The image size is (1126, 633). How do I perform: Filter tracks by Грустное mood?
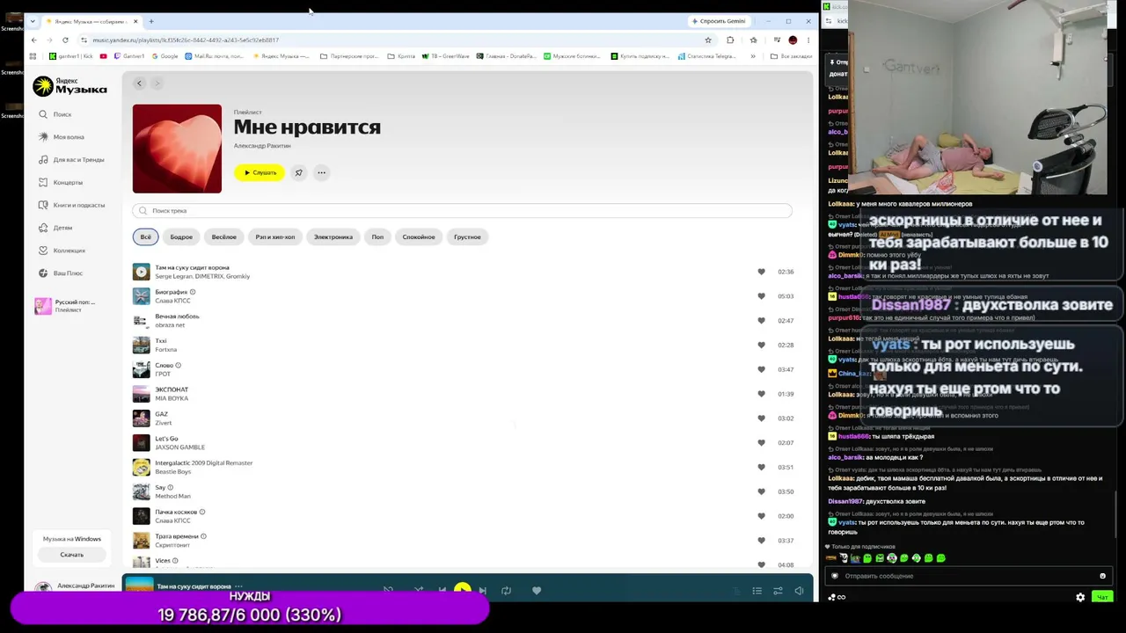click(x=467, y=236)
